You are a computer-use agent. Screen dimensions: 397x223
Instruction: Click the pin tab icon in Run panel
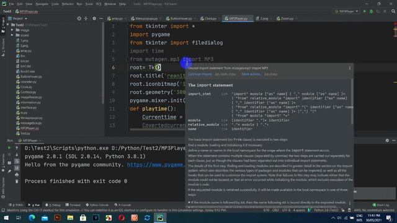point(9,171)
